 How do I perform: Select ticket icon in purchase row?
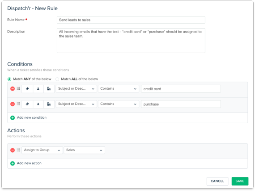[27, 104]
